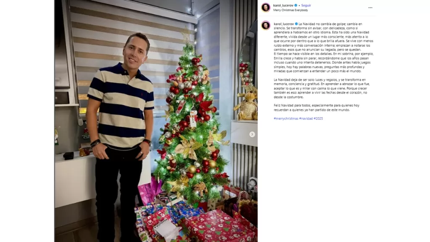Screen dimensions: 430x242
Task: Click the snowman ornament on the Christmas tree
Action: coord(193,118)
